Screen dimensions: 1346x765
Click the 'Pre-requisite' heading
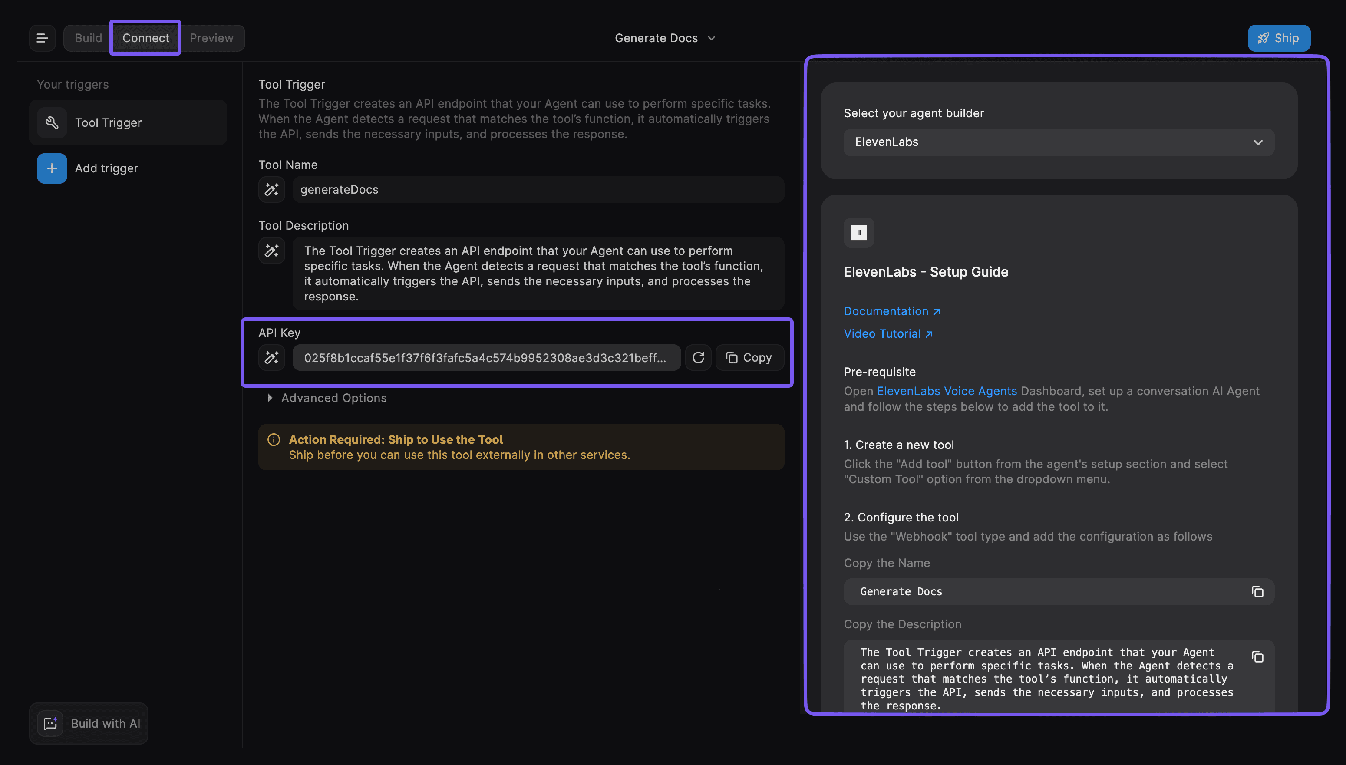[880, 372]
